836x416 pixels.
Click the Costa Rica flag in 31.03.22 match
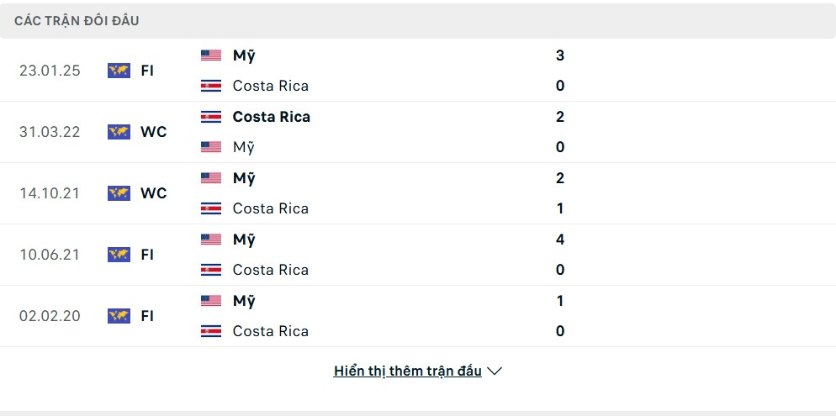click(x=211, y=117)
